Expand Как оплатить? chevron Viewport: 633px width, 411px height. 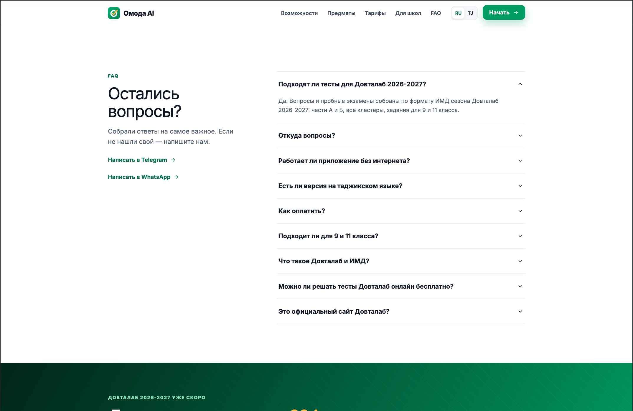point(520,211)
